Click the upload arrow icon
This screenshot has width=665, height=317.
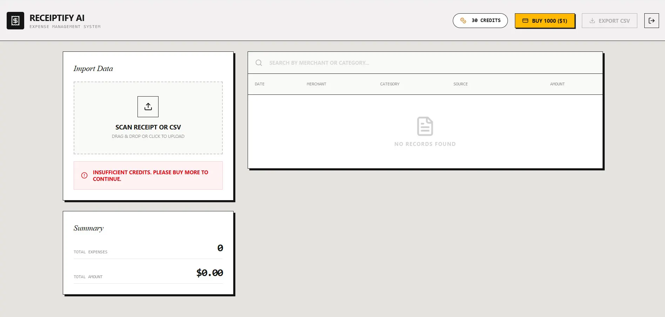pyautogui.click(x=148, y=107)
